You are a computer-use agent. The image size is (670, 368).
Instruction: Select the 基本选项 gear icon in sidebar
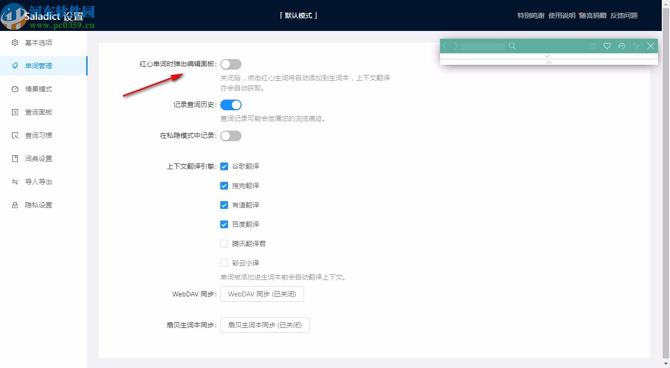tap(15, 43)
